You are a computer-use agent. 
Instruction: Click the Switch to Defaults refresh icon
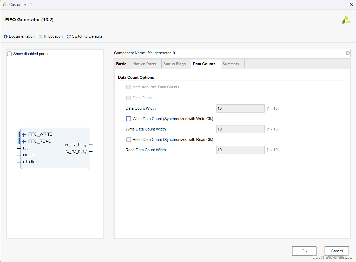click(69, 37)
